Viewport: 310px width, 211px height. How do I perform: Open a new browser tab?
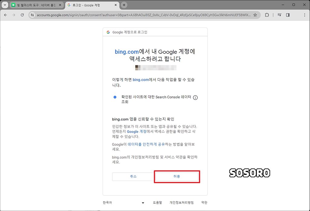pyautogui.click(x=124, y=5)
